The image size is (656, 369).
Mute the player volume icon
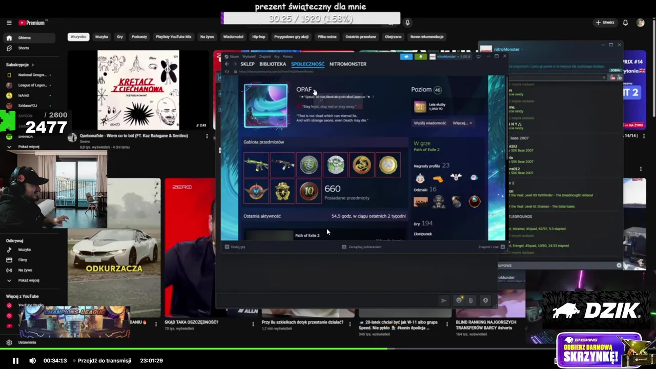point(32,361)
